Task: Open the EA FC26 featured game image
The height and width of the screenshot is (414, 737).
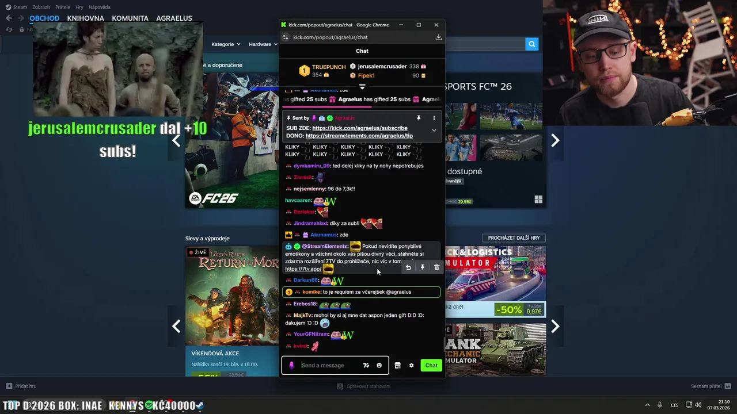Action: tap(232, 140)
